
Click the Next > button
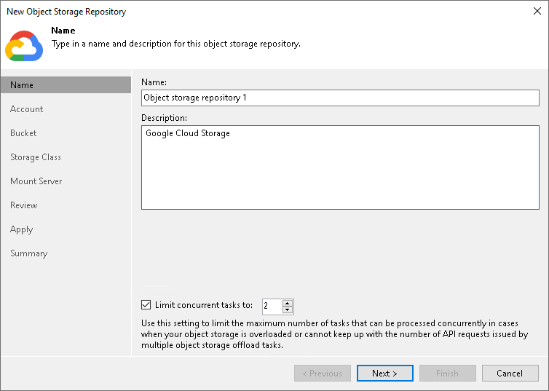pos(384,373)
